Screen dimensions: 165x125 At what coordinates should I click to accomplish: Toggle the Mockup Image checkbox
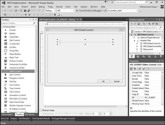41,110
